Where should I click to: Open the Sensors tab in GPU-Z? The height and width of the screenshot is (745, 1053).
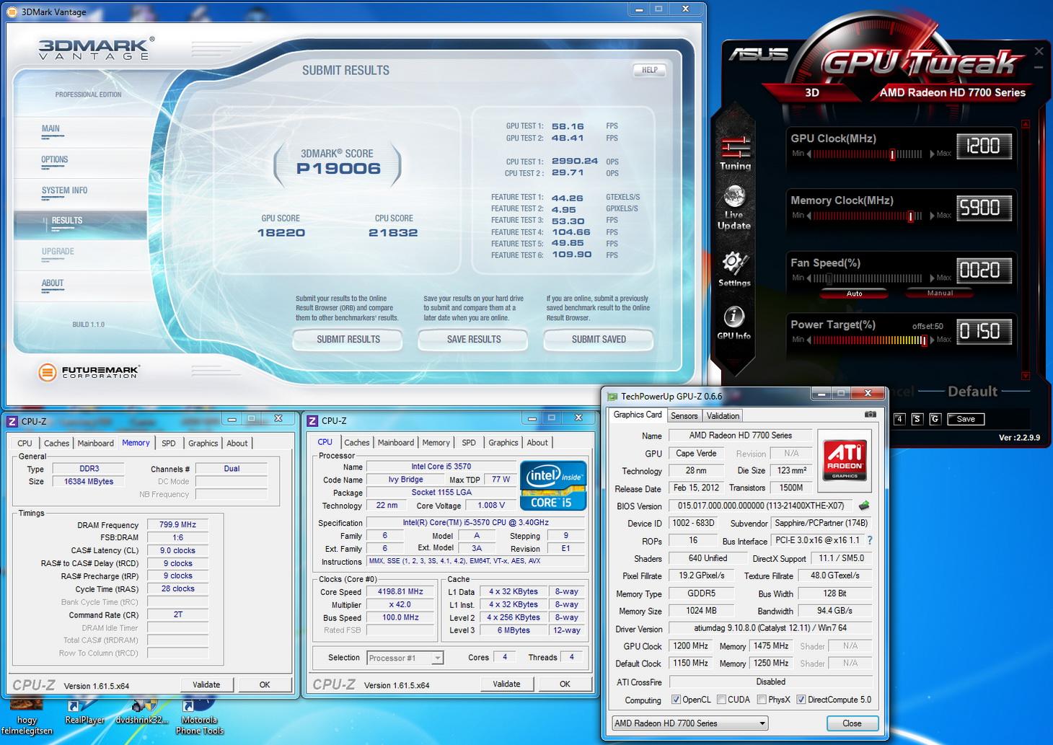684,415
